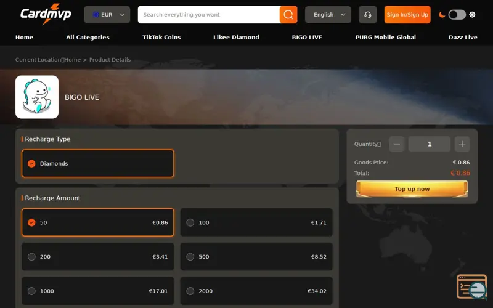493x308 pixels.
Task: Open All Categories menu item
Action: (88, 37)
